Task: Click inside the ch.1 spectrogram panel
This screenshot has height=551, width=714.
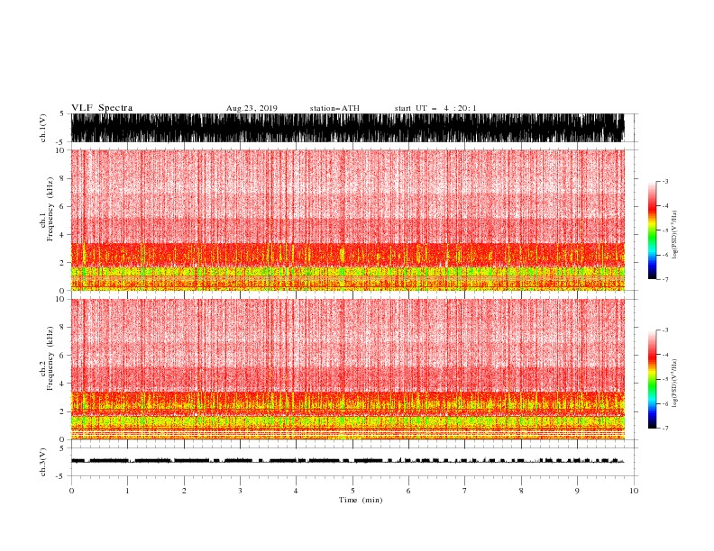Action: click(x=347, y=220)
